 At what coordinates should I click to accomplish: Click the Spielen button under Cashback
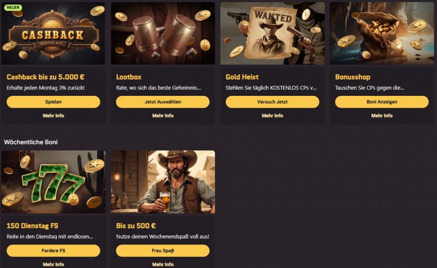53,102
